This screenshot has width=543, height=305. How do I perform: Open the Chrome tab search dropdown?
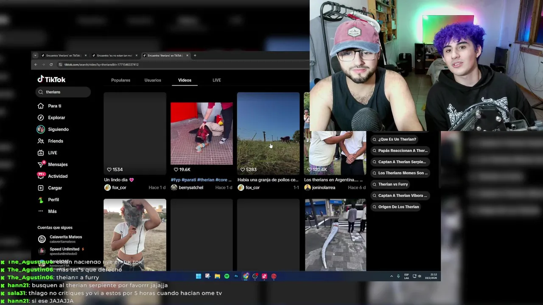[35, 55]
